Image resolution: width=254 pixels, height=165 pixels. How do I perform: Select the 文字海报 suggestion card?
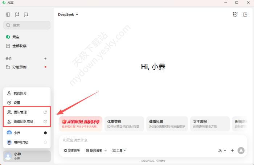point(210,124)
